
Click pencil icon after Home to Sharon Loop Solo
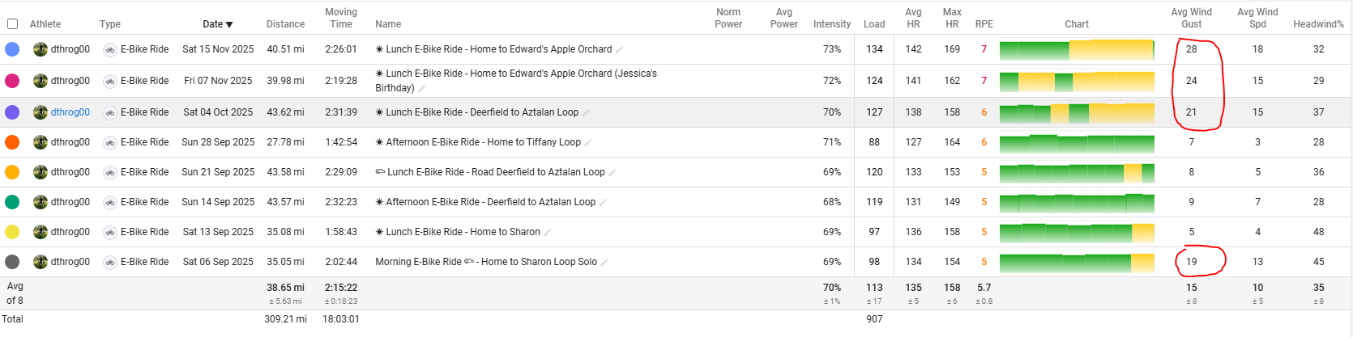pos(604,263)
